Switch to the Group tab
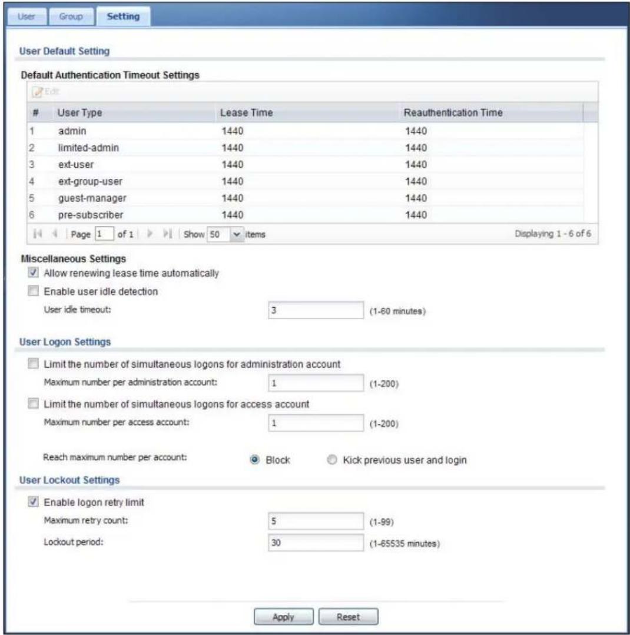 pos(71,16)
